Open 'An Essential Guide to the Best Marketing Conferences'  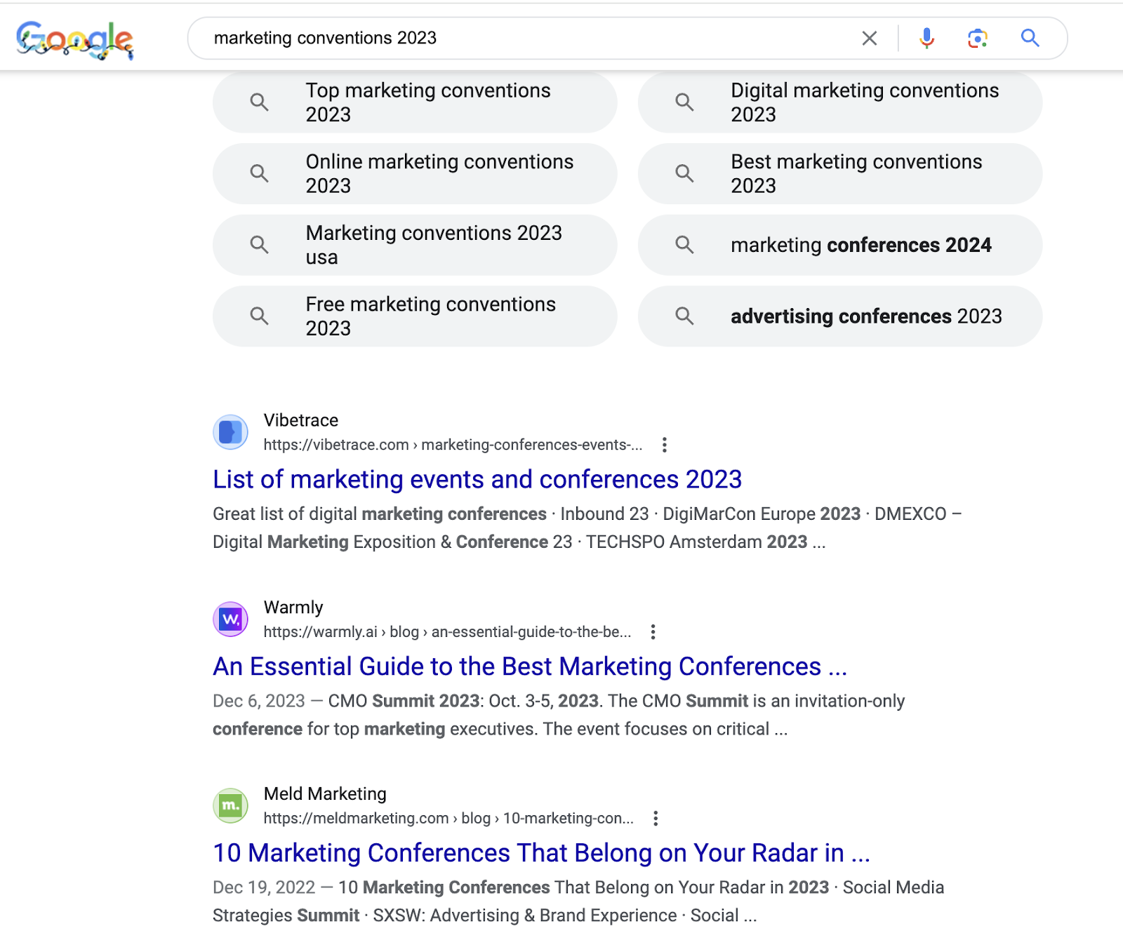530,666
